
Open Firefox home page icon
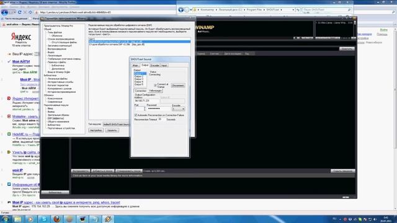30,12
